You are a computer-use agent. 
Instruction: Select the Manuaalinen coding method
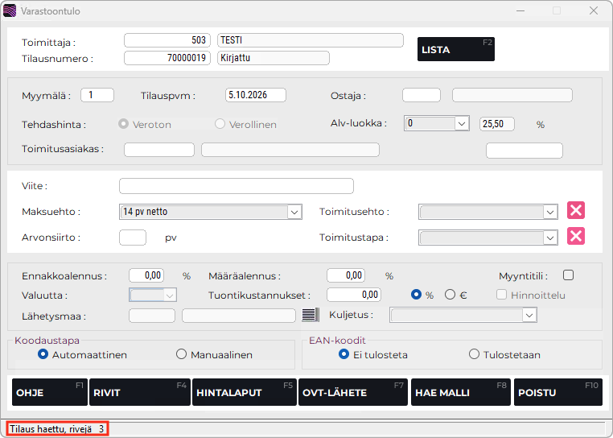[181, 354]
